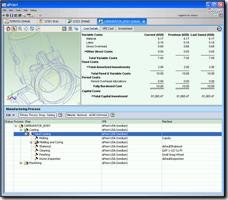Open the Cost Details tab
The width and height of the screenshot is (228, 200).
click(90, 29)
